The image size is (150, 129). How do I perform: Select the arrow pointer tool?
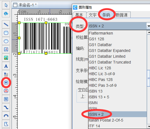pos(6,5)
